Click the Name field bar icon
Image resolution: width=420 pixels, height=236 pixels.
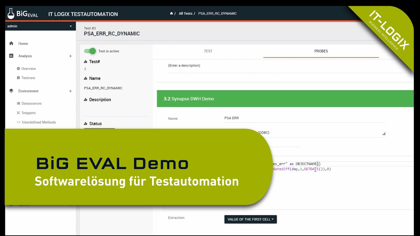coord(86,78)
